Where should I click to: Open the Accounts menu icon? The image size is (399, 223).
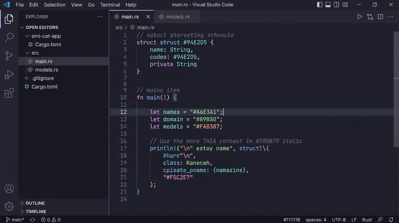tap(9, 189)
